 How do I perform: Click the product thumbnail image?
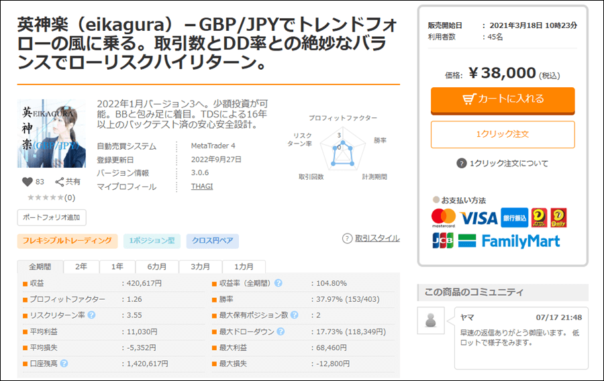[52, 134]
